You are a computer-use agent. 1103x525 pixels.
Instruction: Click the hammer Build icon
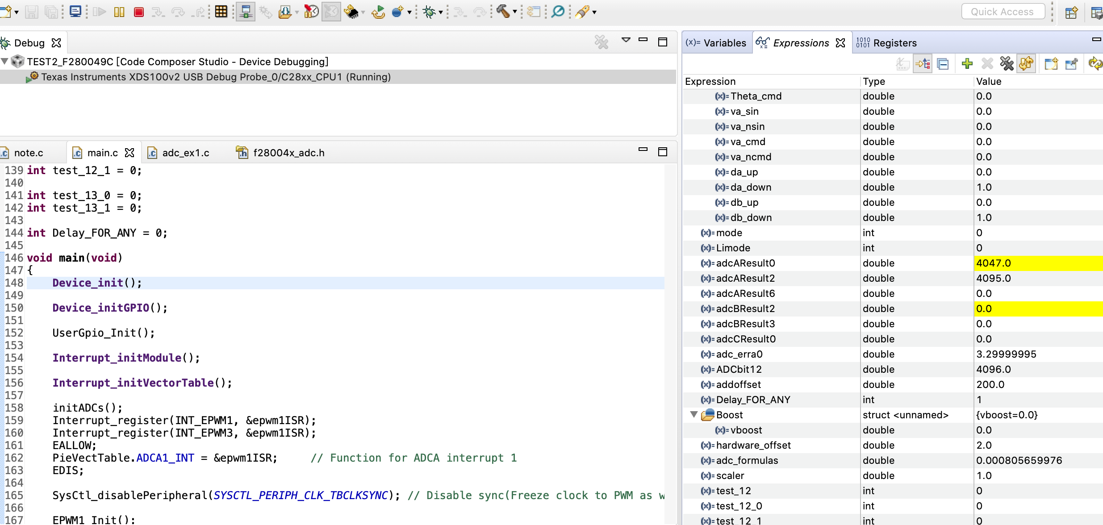tap(503, 12)
